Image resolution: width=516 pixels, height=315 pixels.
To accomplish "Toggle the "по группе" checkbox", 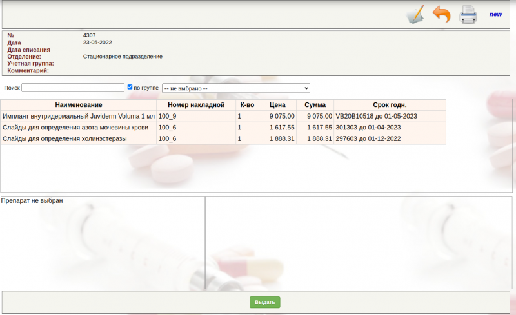I will [x=130, y=87].
